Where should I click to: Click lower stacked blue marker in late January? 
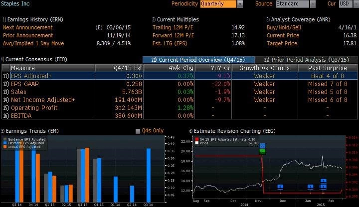[323, 187]
